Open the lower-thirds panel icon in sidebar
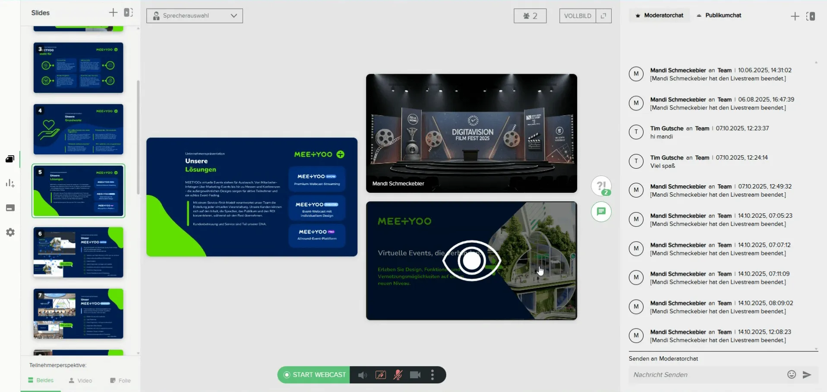 pyautogui.click(x=9, y=208)
